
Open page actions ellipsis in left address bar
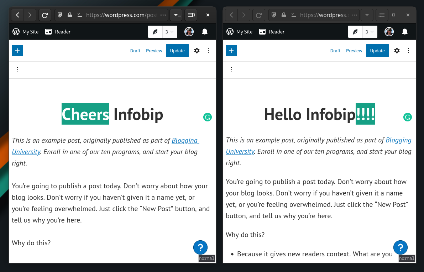[163, 15]
